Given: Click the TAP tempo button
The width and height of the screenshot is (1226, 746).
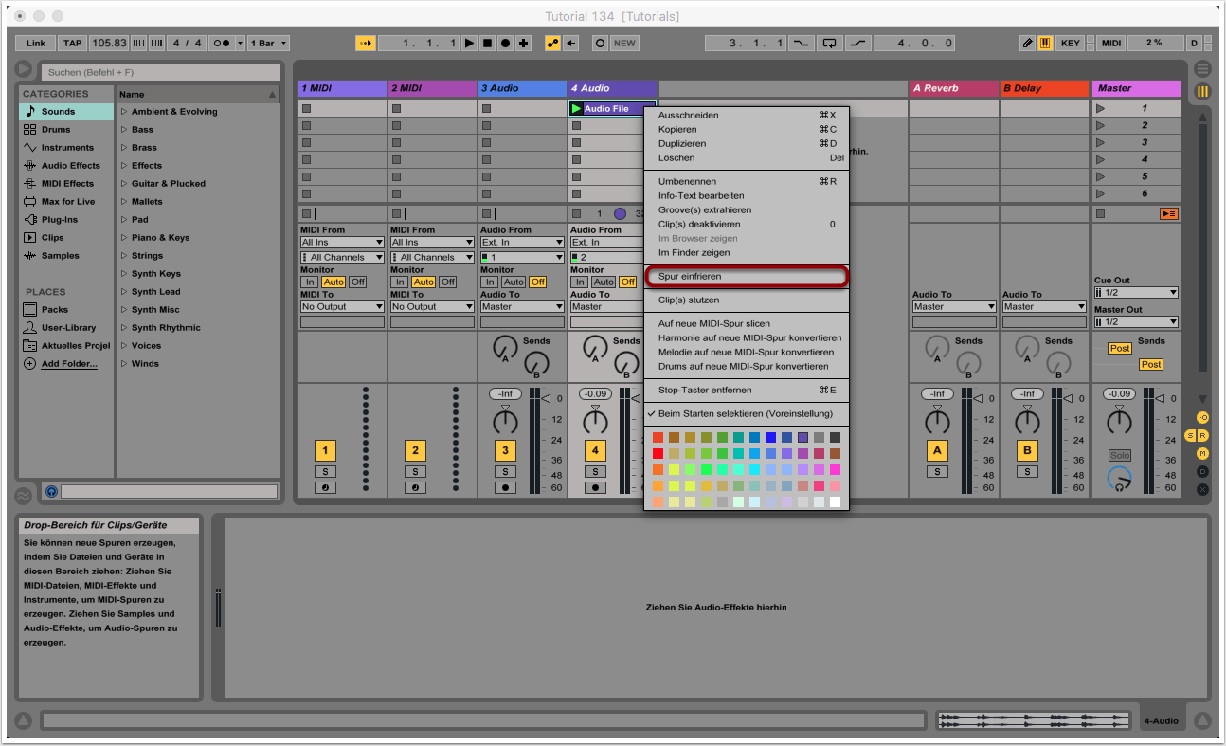Looking at the screenshot, I should pos(72,44).
